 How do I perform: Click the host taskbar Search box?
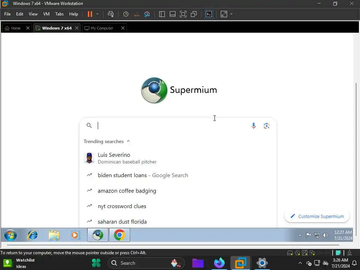pos(146,263)
